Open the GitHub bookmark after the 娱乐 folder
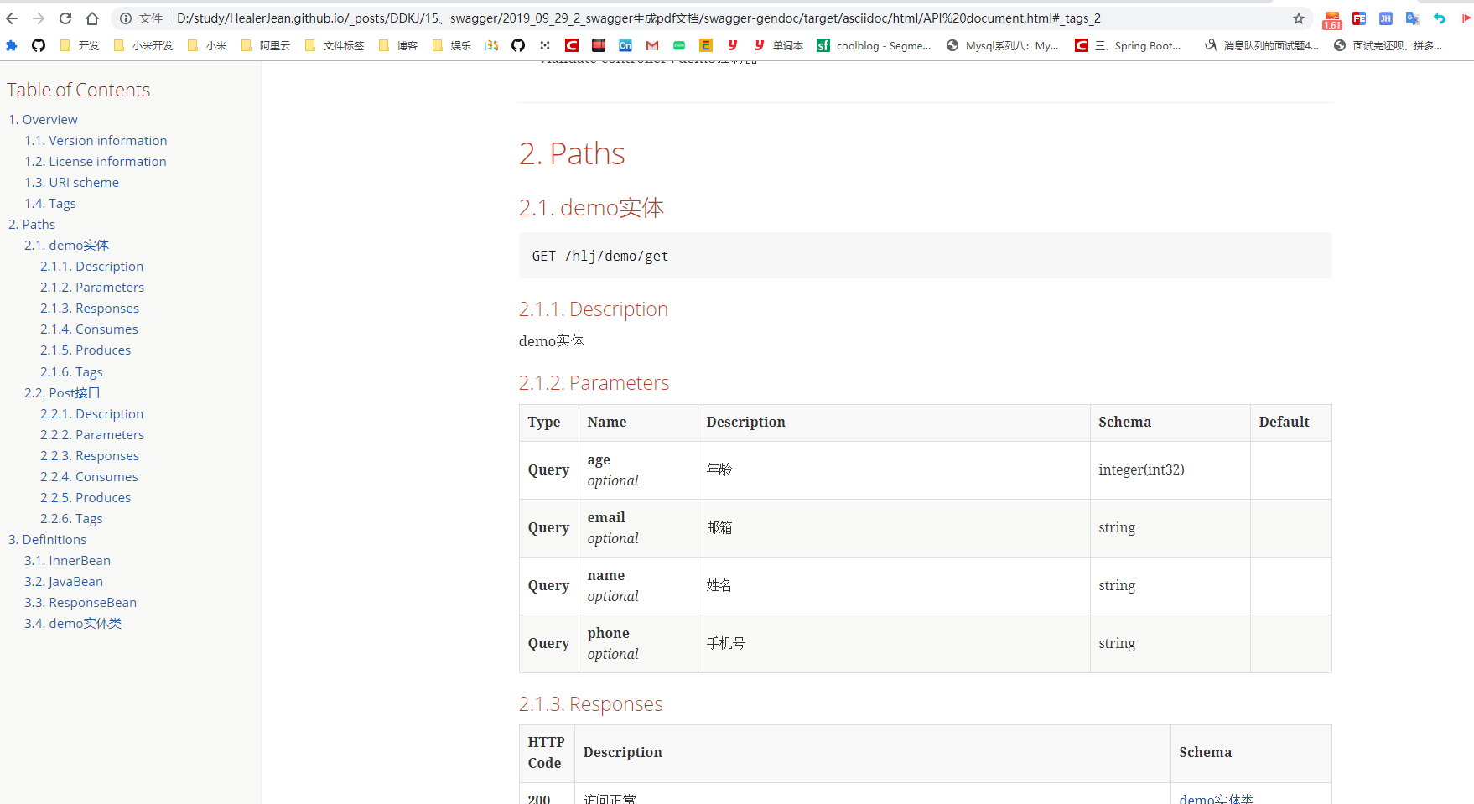The height and width of the screenshot is (804, 1474). pos(518,45)
